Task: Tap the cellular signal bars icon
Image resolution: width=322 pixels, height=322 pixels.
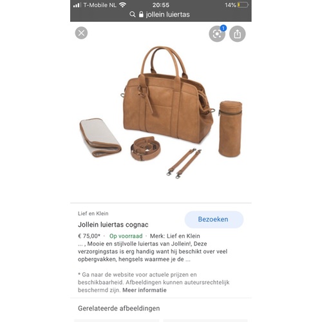Action: 77,5
